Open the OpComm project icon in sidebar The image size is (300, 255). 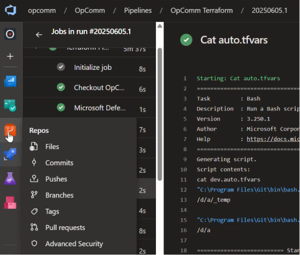coord(10,34)
